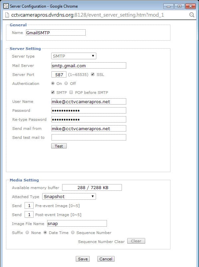Toggle the SMTP authentication checkbox
The width and height of the screenshot is (199, 267).
(x=53, y=92)
